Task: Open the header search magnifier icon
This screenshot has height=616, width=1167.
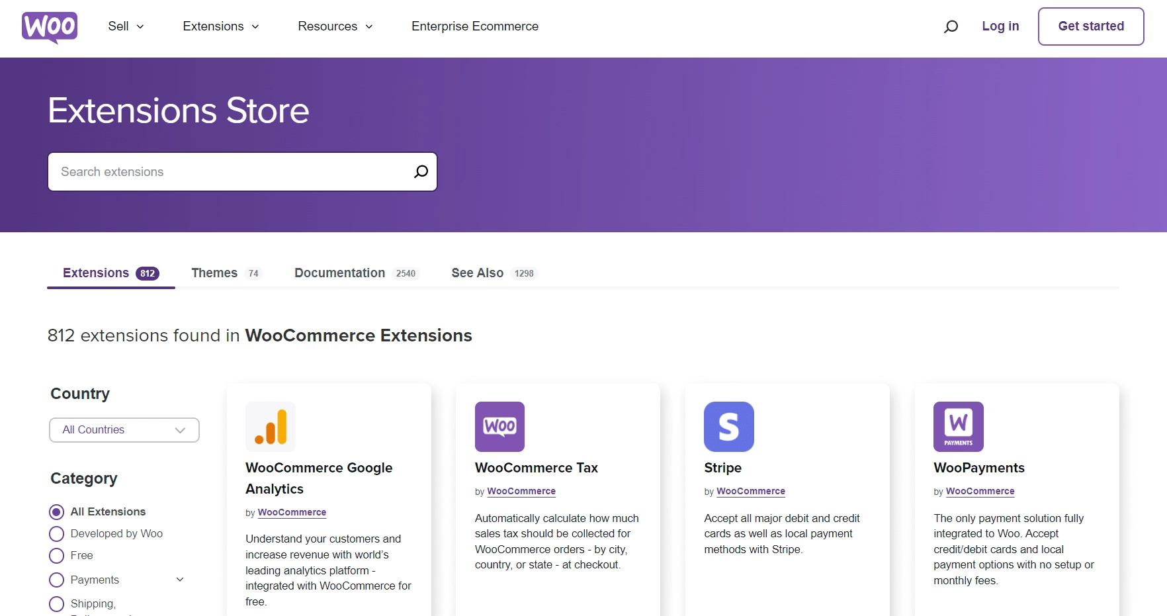Action: [x=951, y=26]
